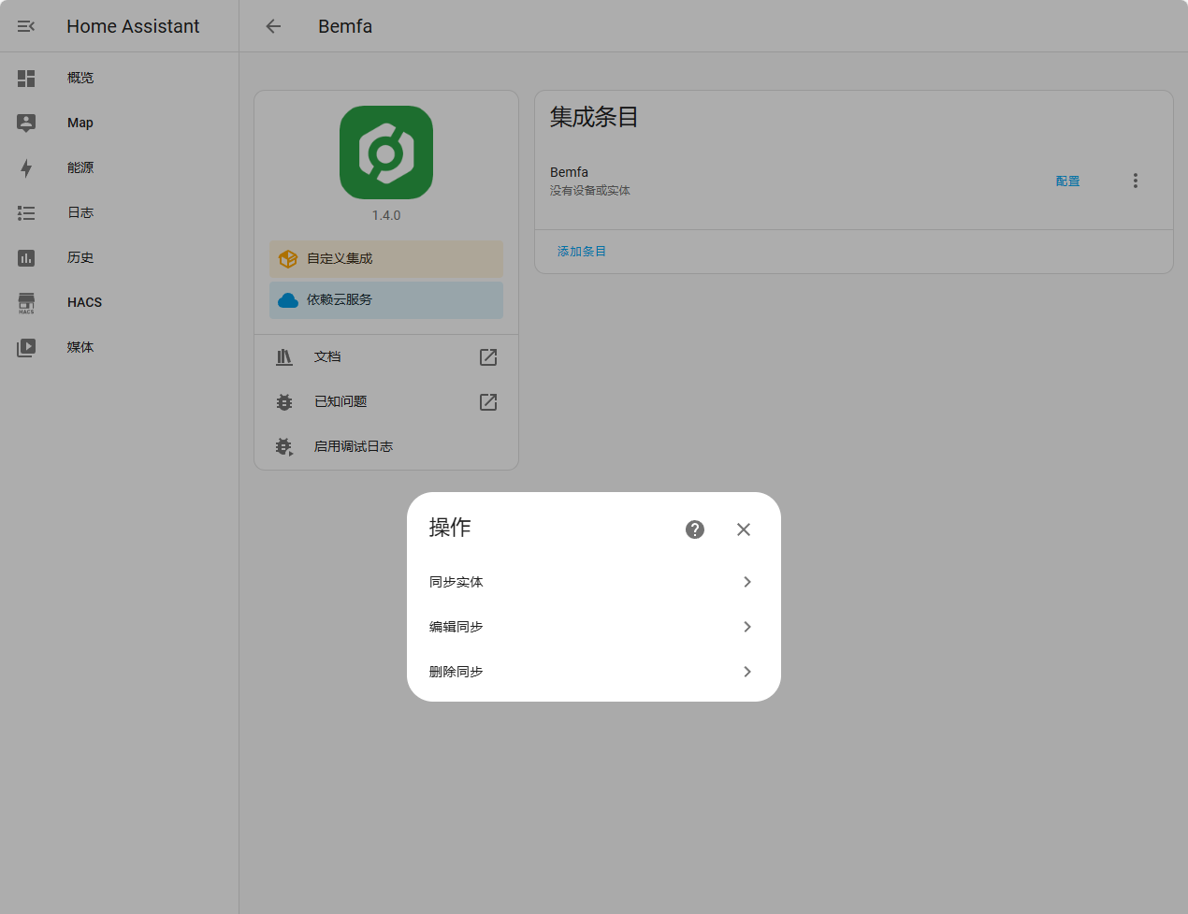The height and width of the screenshot is (914, 1188).
Task: Click the 自定义集成 label
Action: coord(340,259)
